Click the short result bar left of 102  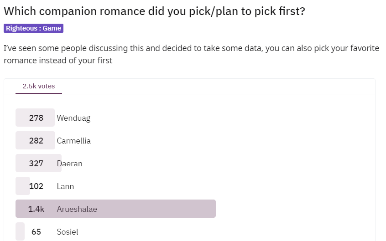click(x=22, y=186)
